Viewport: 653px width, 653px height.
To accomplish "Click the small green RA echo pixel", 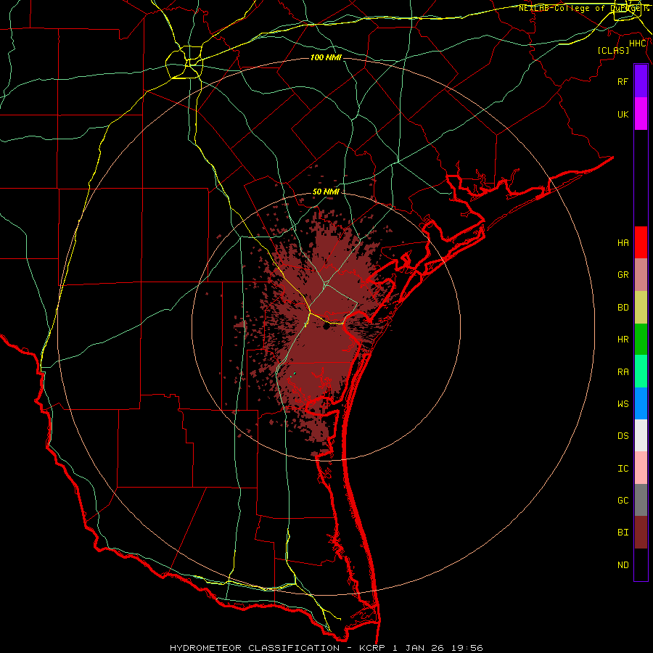I will tap(295, 373).
